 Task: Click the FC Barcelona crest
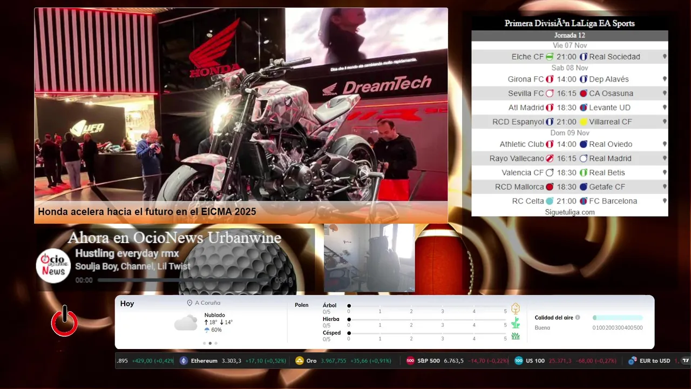tap(584, 201)
